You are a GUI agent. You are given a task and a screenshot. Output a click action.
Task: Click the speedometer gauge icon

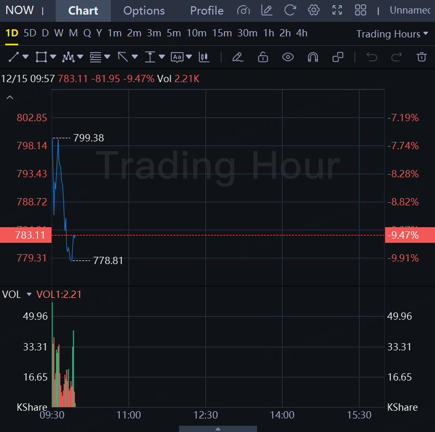244,10
